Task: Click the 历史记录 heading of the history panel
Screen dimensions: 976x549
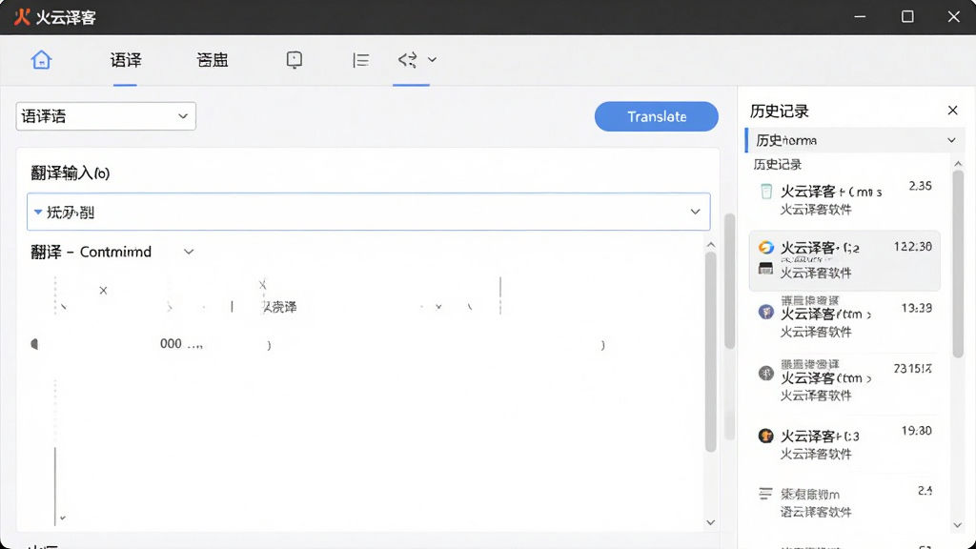Action: (780, 112)
